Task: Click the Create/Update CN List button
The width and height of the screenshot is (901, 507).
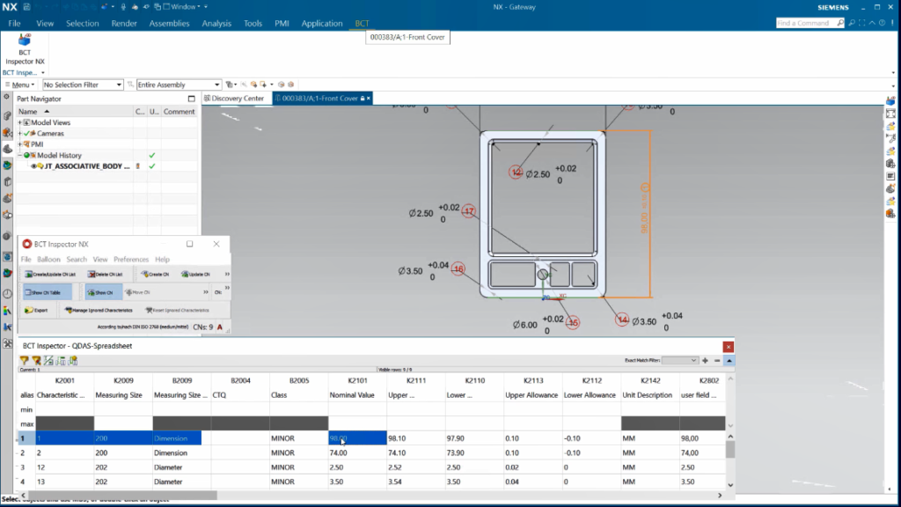Action: (50, 275)
